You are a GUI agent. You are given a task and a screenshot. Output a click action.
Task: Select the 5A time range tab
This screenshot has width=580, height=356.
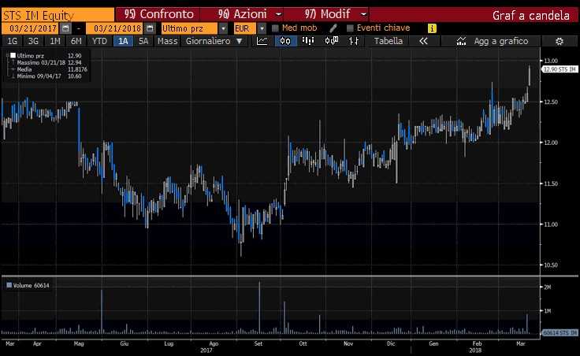(x=143, y=41)
